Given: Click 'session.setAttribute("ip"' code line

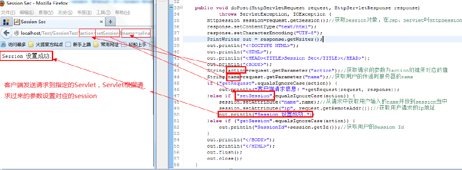Looking at the screenshot, I should (x=327, y=108).
